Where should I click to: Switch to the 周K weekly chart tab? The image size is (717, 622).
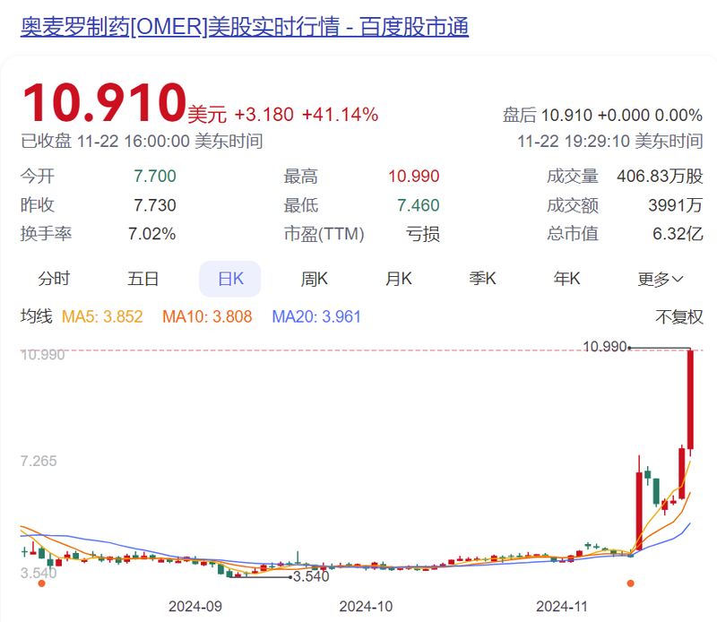pyautogui.click(x=314, y=279)
